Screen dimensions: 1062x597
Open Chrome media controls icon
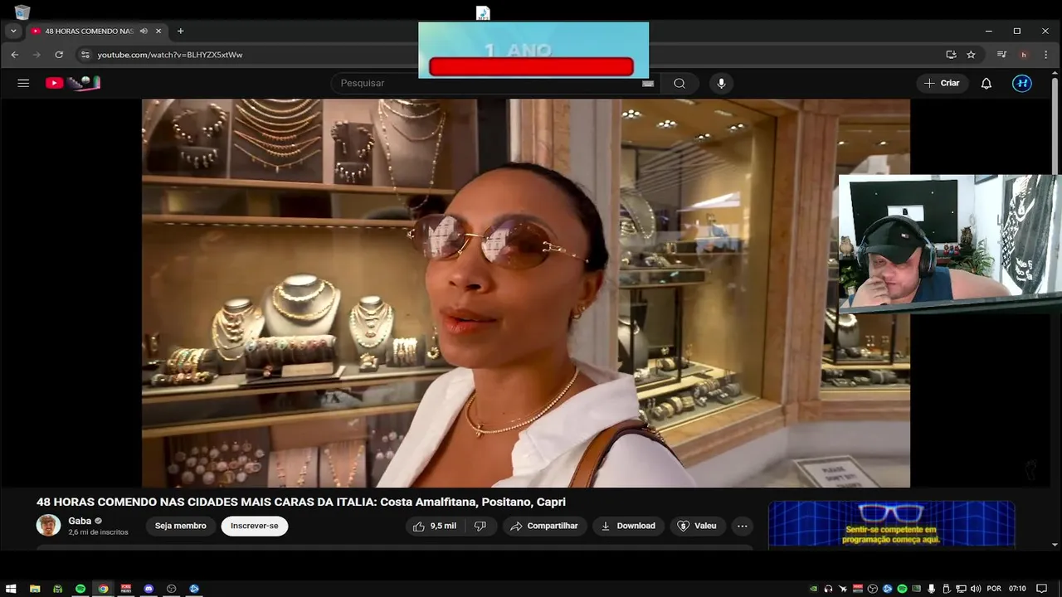pos(1001,55)
